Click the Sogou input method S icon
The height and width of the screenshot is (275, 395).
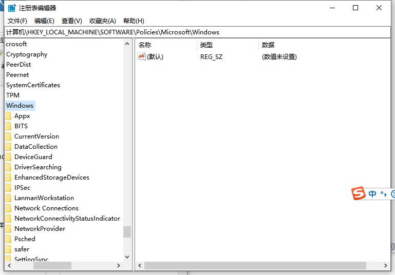[x=358, y=193]
